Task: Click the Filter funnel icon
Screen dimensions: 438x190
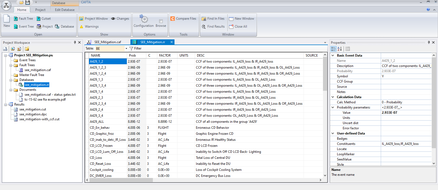Action: tap(131, 49)
